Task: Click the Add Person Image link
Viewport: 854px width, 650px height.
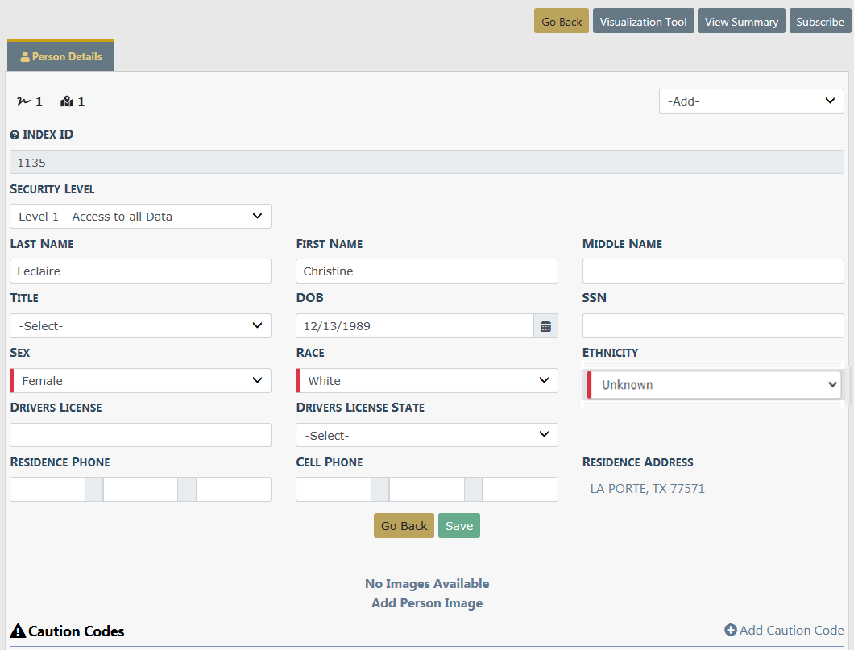Action: click(x=427, y=603)
